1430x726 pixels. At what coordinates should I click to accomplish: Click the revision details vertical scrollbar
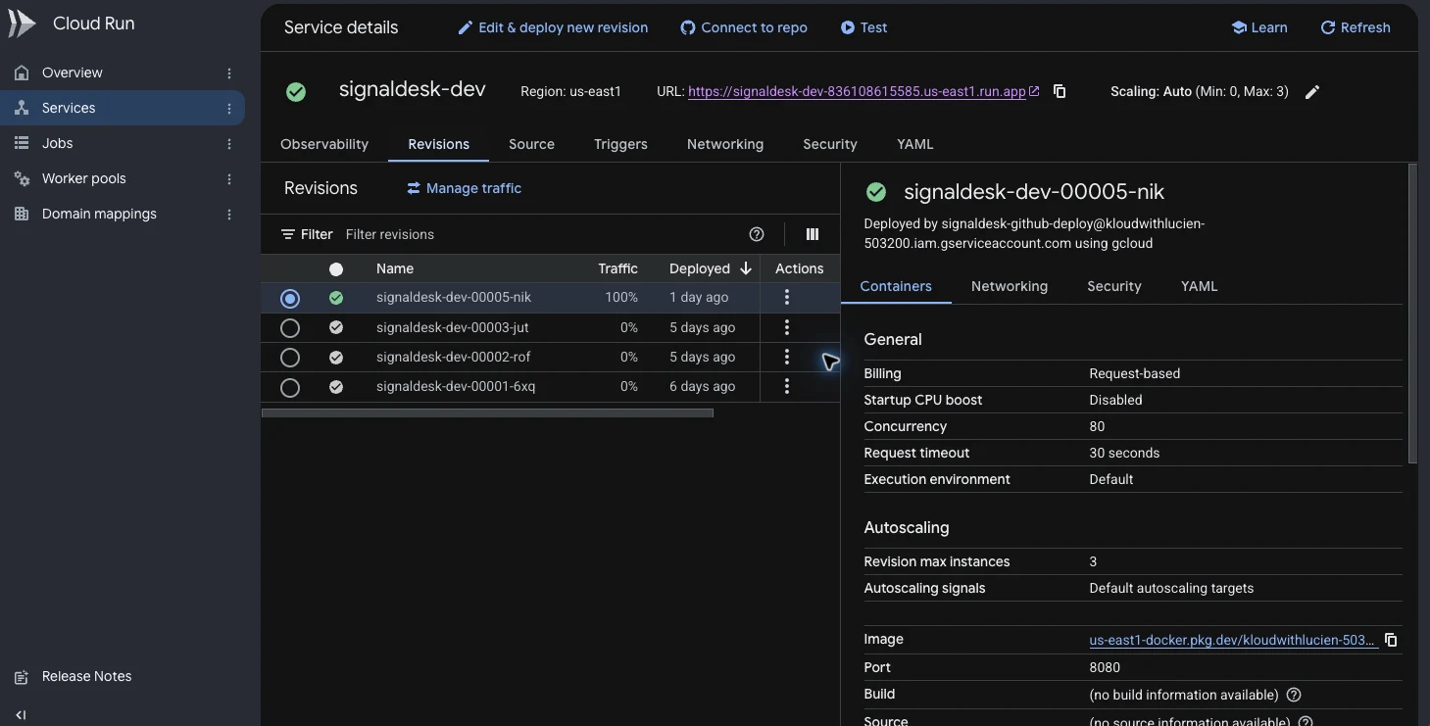[1412, 314]
